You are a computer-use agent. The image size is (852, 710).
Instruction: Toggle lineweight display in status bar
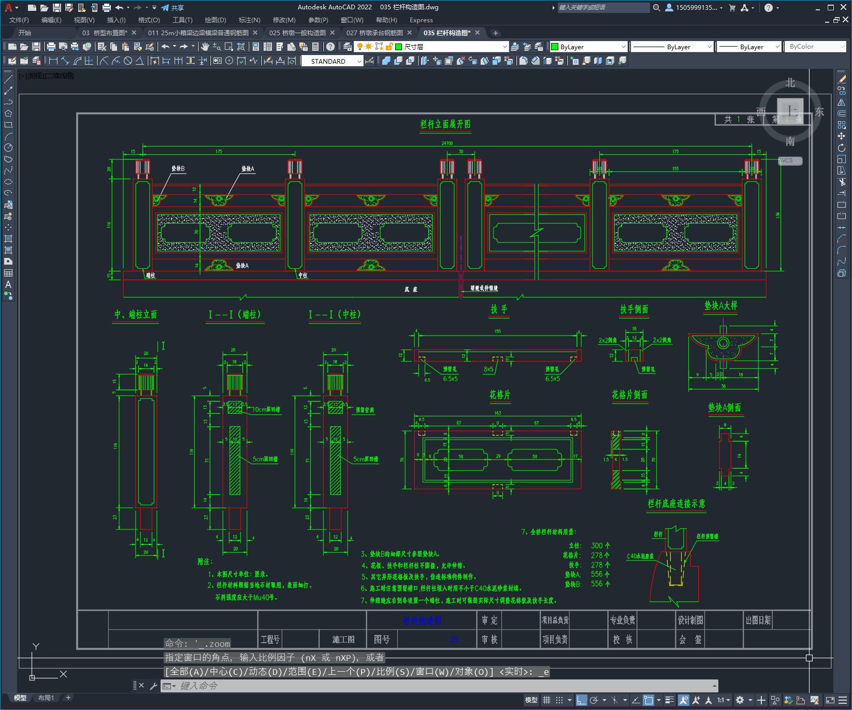[670, 700]
